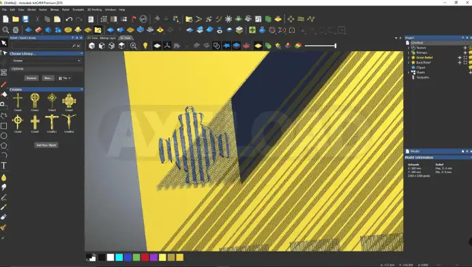This screenshot has height=267, width=472.
Task: Open the Vector menu
Action: pos(43,10)
